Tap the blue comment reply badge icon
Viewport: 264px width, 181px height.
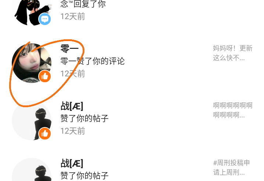[x=45, y=19]
